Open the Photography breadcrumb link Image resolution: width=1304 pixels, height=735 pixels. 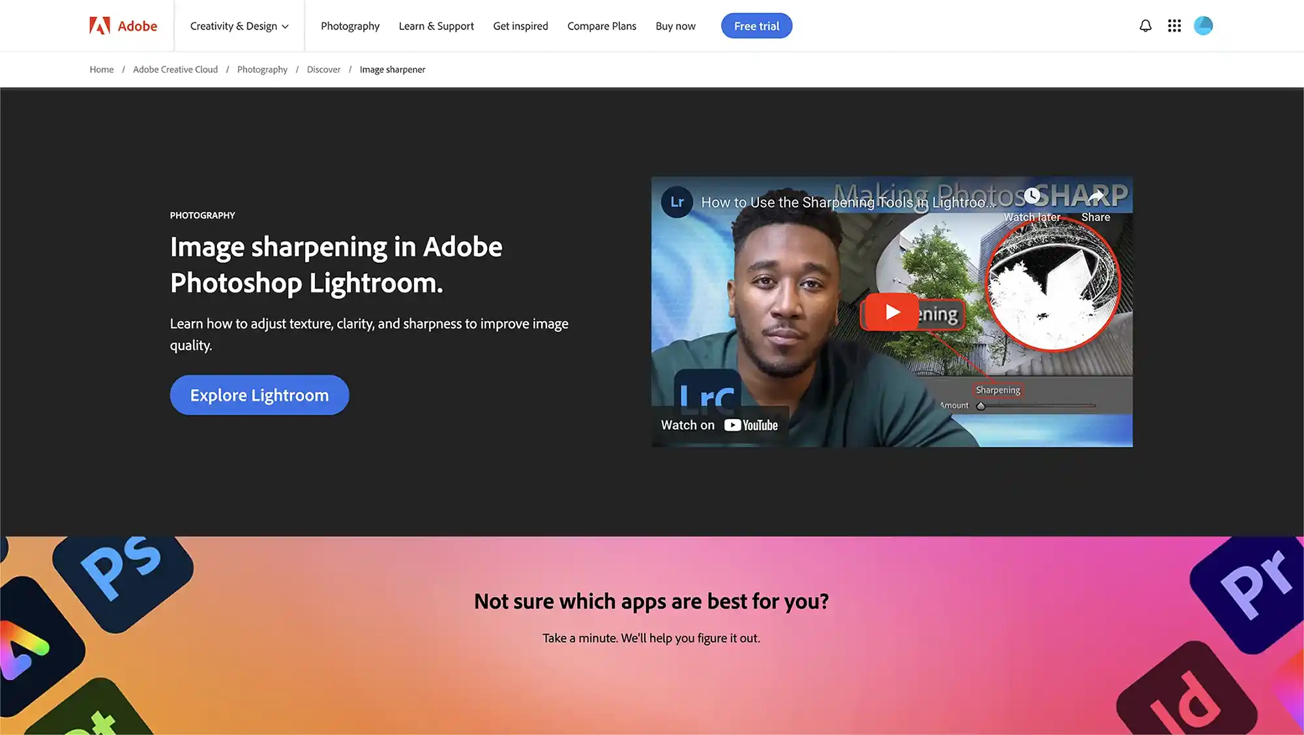point(262,70)
